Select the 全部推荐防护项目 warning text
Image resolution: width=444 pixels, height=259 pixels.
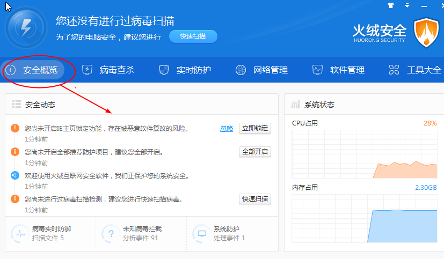point(94,152)
